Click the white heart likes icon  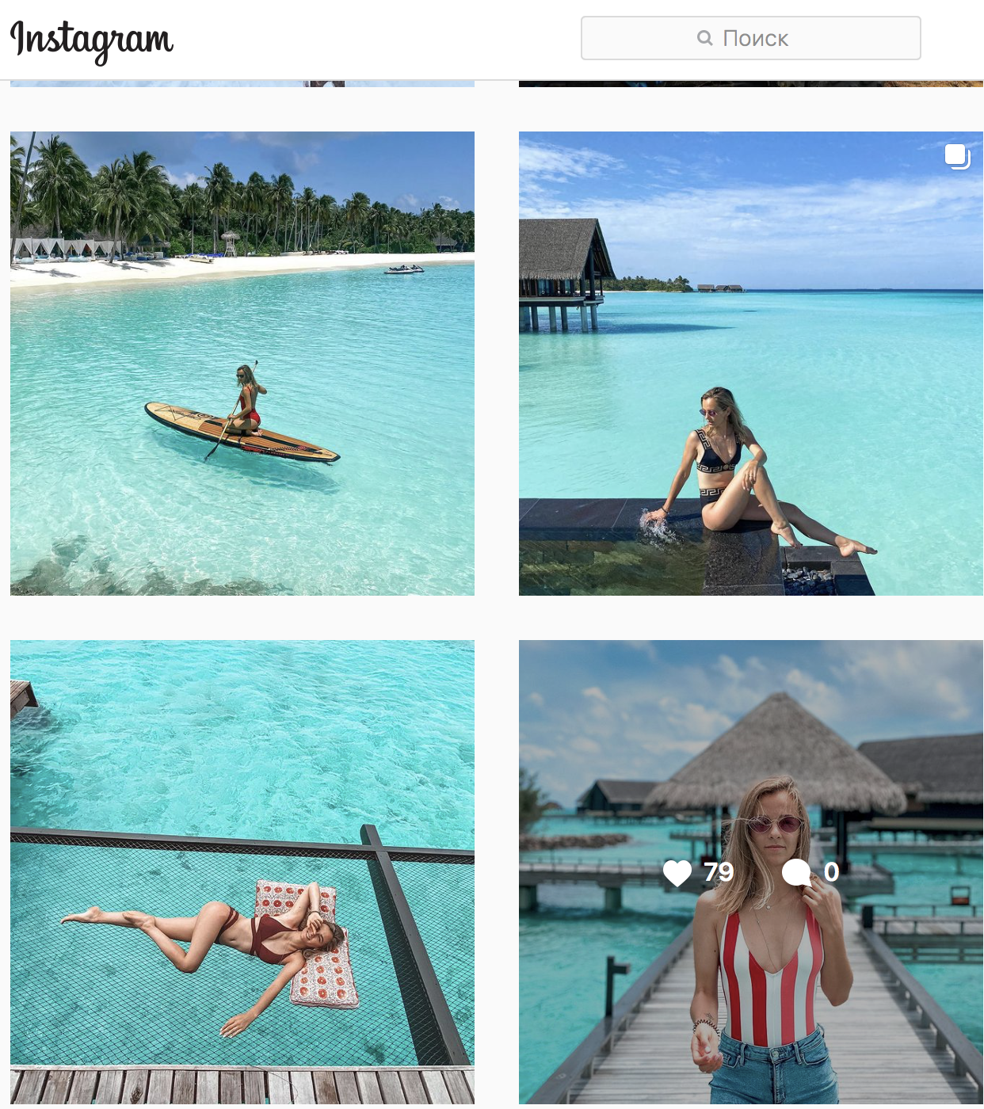click(677, 873)
